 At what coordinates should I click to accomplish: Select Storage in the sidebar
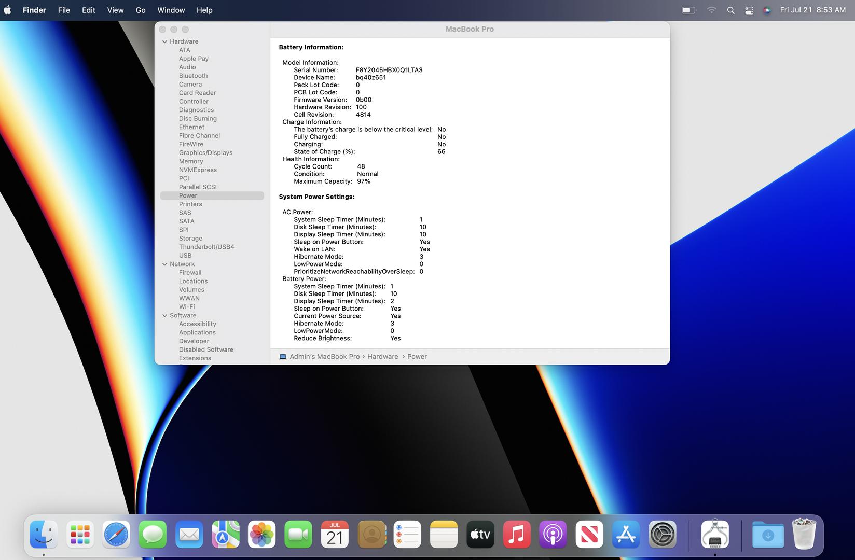[190, 239]
